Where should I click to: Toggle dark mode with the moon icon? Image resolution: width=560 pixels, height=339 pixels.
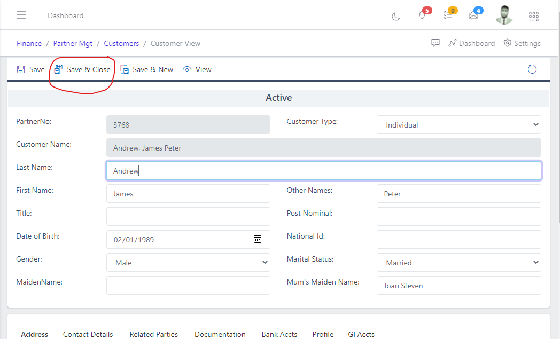point(395,17)
